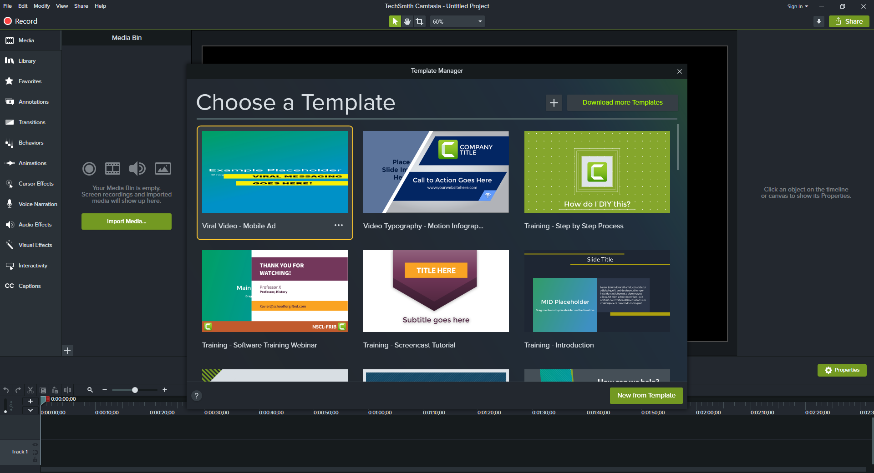This screenshot has width=874, height=473.
Task: Undo the last action
Action: (x=6, y=390)
